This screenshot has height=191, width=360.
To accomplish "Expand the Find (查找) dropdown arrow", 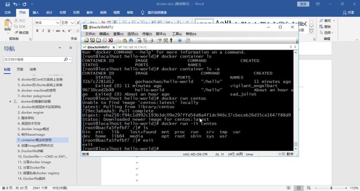I will click(x=334, y=20).
